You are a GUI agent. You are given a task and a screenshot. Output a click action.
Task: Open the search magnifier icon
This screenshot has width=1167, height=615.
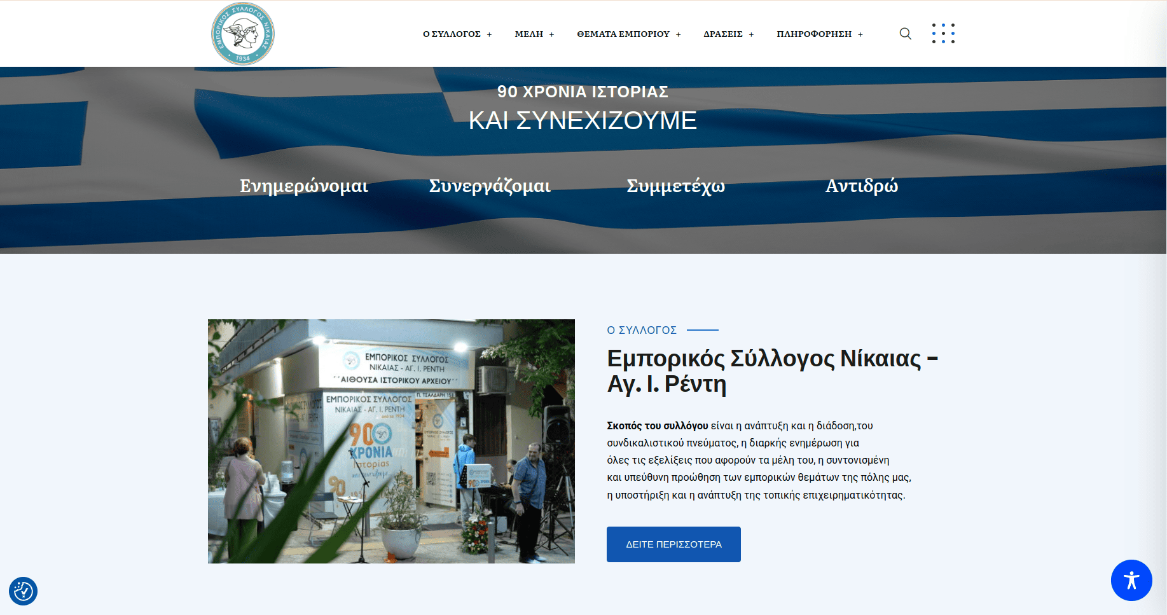click(x=905, y=34)
